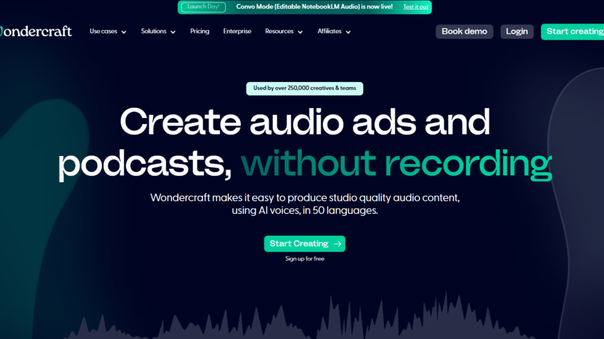Click the Used by over 250,000 creatives badge
The height and width of the screenshot is (339, 604).
[305, 88]
